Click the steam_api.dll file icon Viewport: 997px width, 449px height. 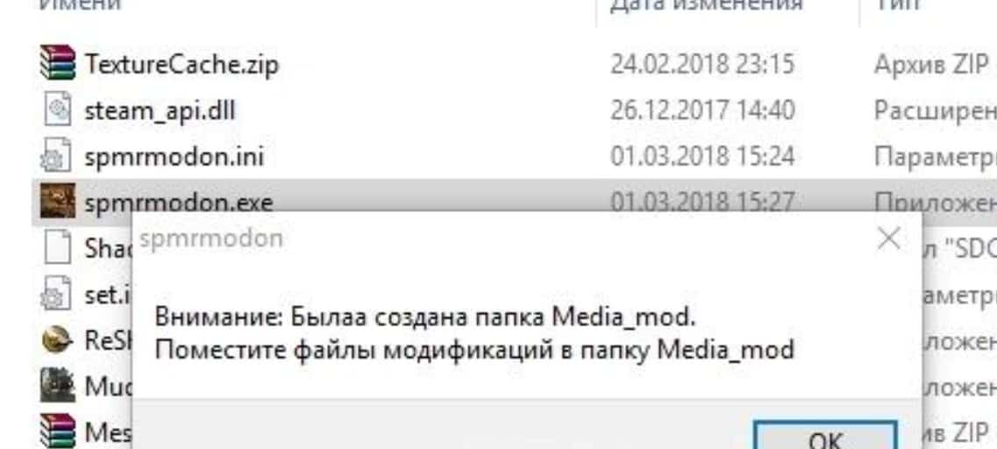[x=57, y=110]
